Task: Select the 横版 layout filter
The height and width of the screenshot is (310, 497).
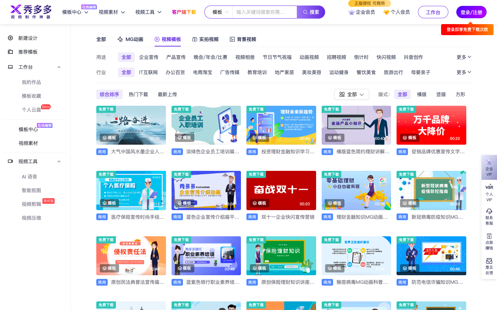Action: coord(421,94)
